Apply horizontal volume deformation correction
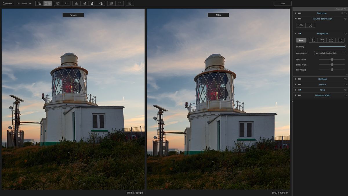The height and width of the screenshot is (196, 348). click(x=301, y=25)
